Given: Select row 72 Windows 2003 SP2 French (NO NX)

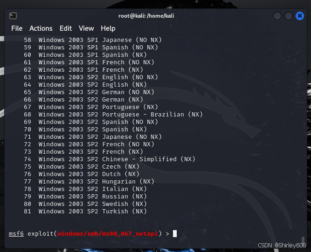Looking at the screenshot, I should [89, 144].
